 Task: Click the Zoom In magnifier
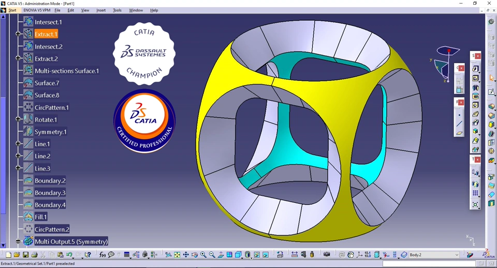coord(203,255)
